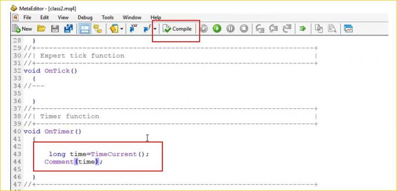Screen dimensions: 397x191
Task: Click 'TimeCurrent' function name in the code
Action: [x=114, y=154]
